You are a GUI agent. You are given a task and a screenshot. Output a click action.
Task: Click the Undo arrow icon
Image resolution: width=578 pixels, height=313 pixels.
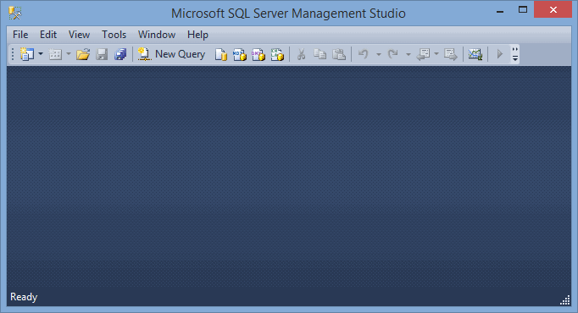(364, 54)
